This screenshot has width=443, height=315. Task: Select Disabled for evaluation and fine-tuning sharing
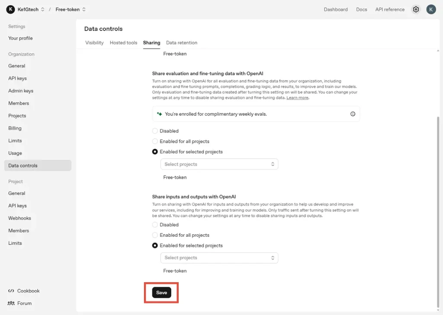(155, 131)
